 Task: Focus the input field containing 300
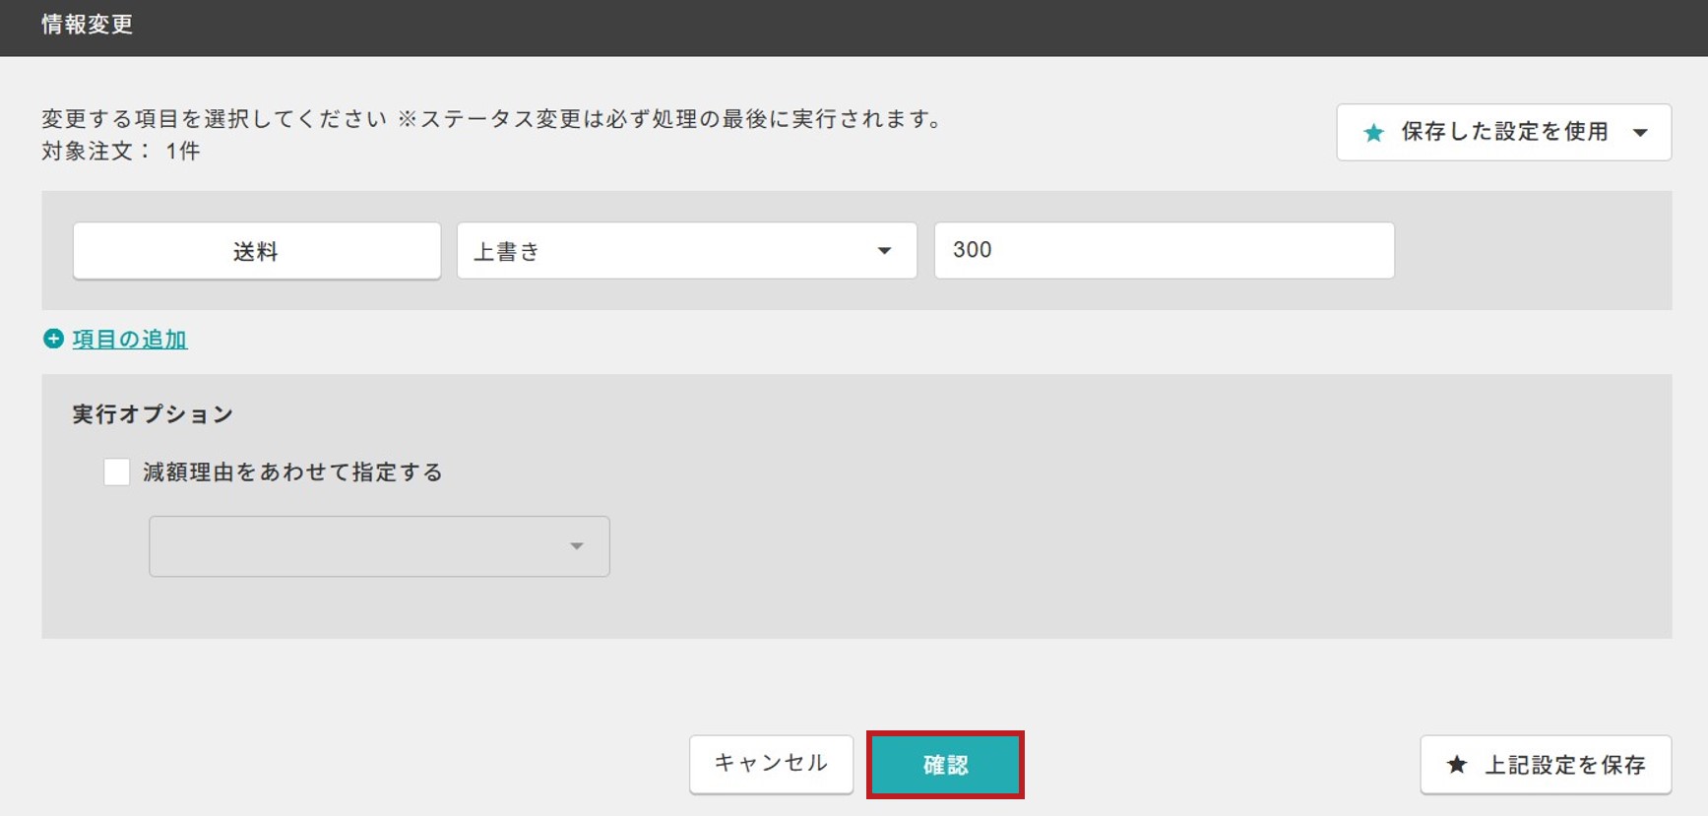point(1165,250)
